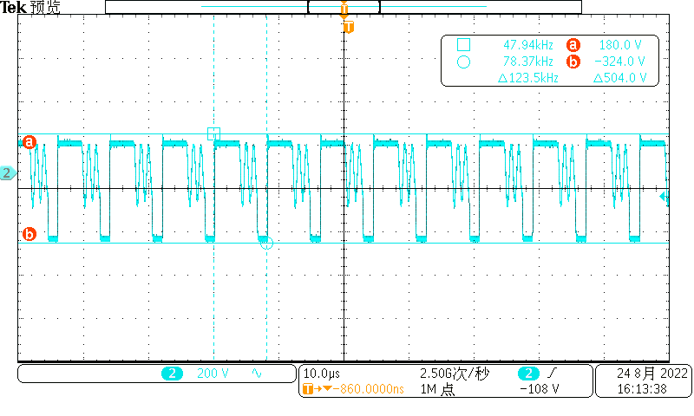Image resolution: width=694 pixels, height=416 pixels.
Task: Click the channel 2 badge next to 200 V
Action: click(x=172, y=374)
